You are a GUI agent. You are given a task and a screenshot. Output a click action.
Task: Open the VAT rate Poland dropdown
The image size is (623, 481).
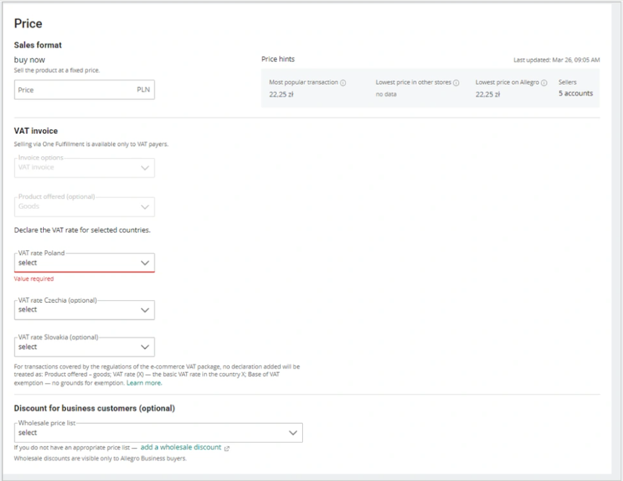point(84,262)
